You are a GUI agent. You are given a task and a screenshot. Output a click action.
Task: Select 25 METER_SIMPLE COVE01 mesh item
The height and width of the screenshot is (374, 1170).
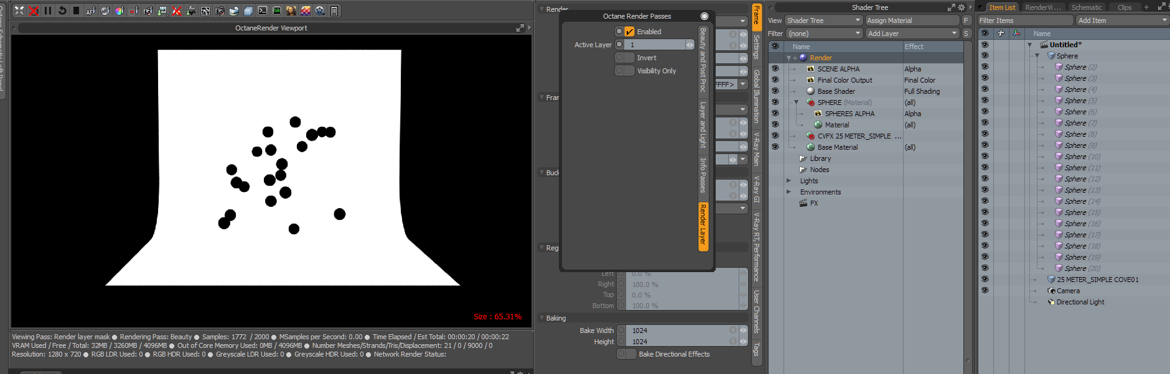1098,280
